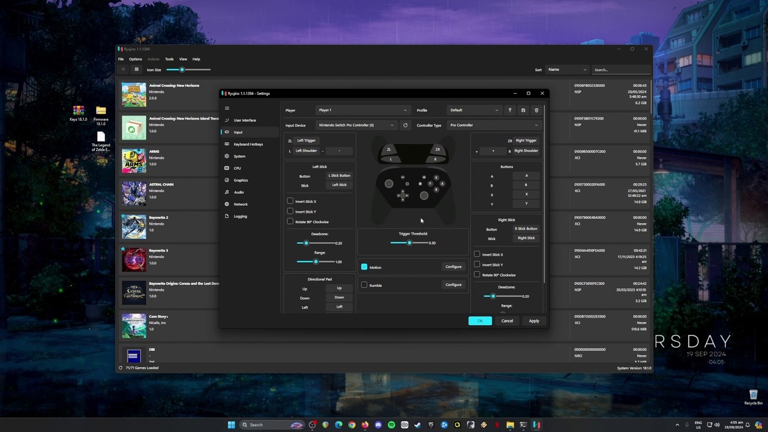
Task: Refresh the input device list
Action: [x=405, y=125]
